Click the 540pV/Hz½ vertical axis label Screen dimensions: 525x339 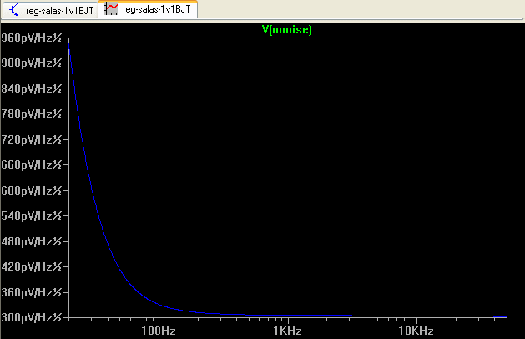coord(32,215)
